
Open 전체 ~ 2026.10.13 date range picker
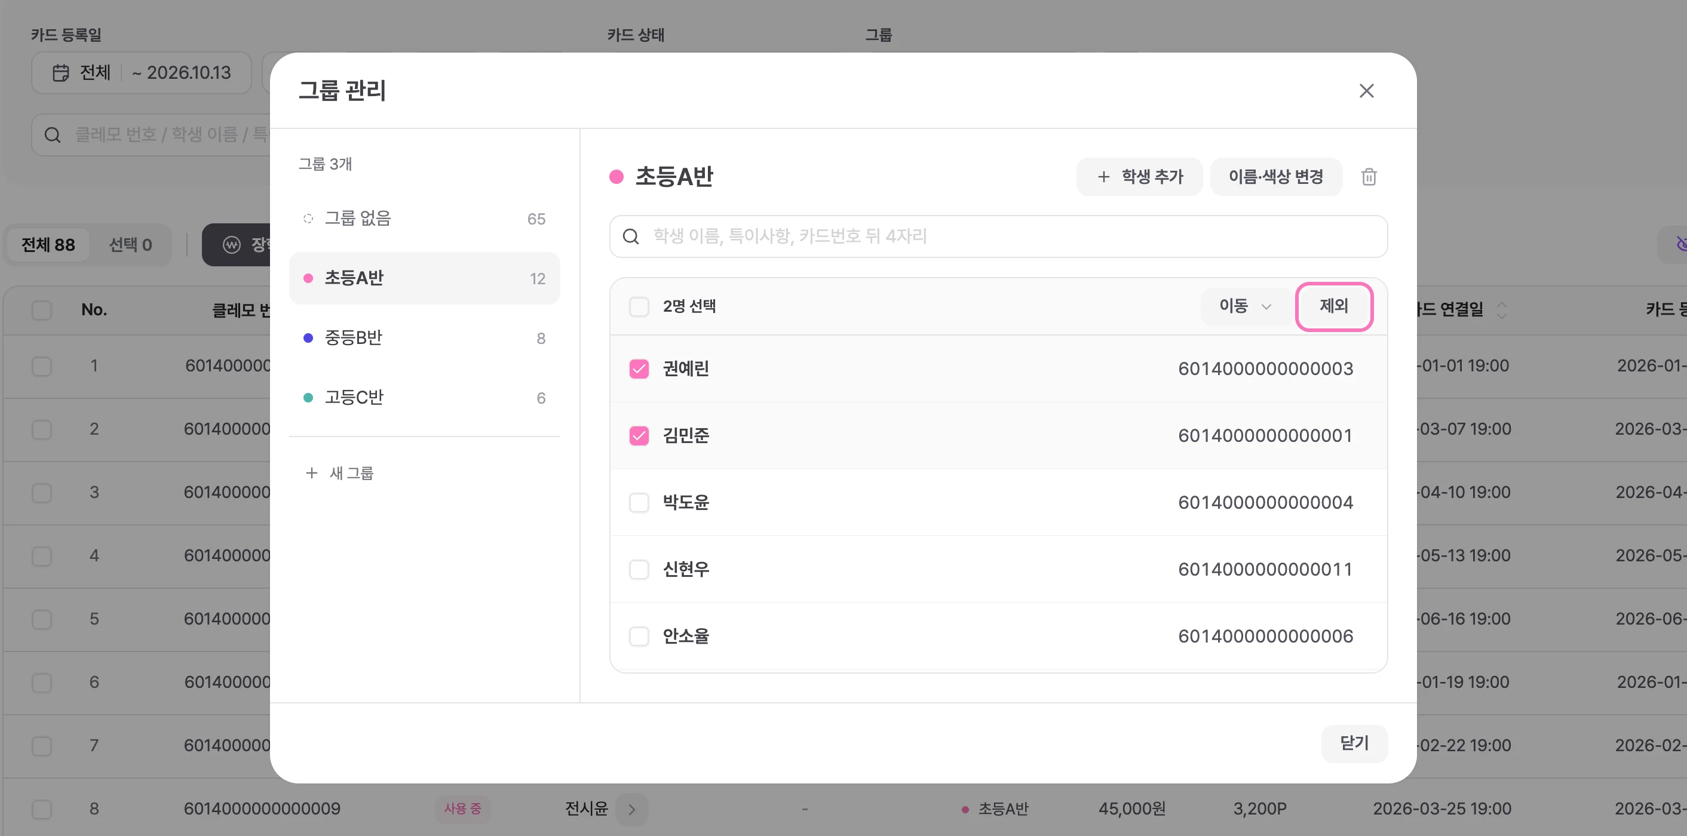click(142, 73)
